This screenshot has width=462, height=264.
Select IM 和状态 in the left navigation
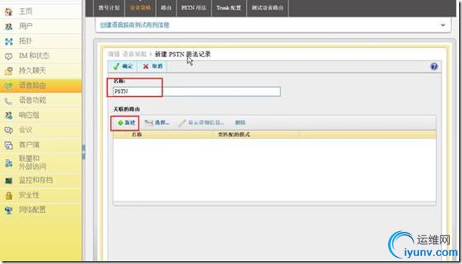(41, 56)
